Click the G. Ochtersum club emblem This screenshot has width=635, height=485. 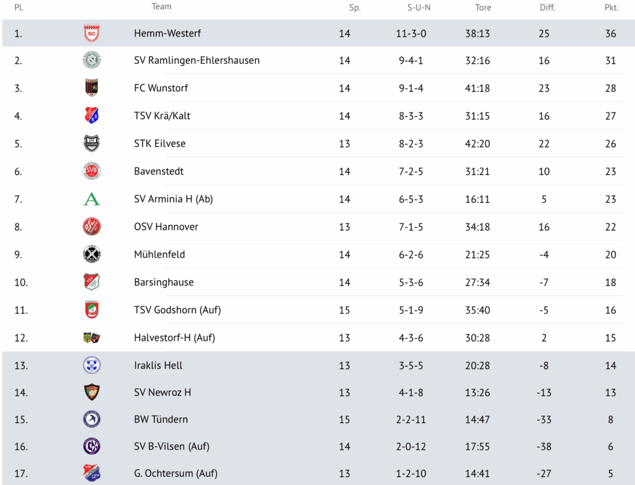tap(92, 473)
